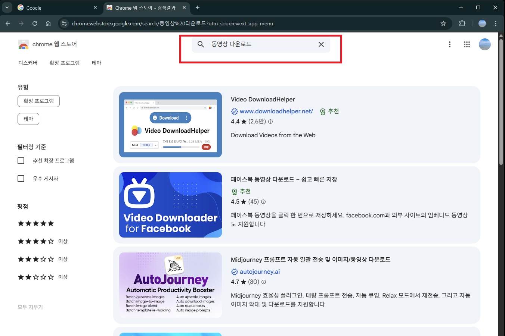Screen dimensions: 505x336
Task: Open the Chrome profile avatar in toolbar
Action: pos(482,23)
